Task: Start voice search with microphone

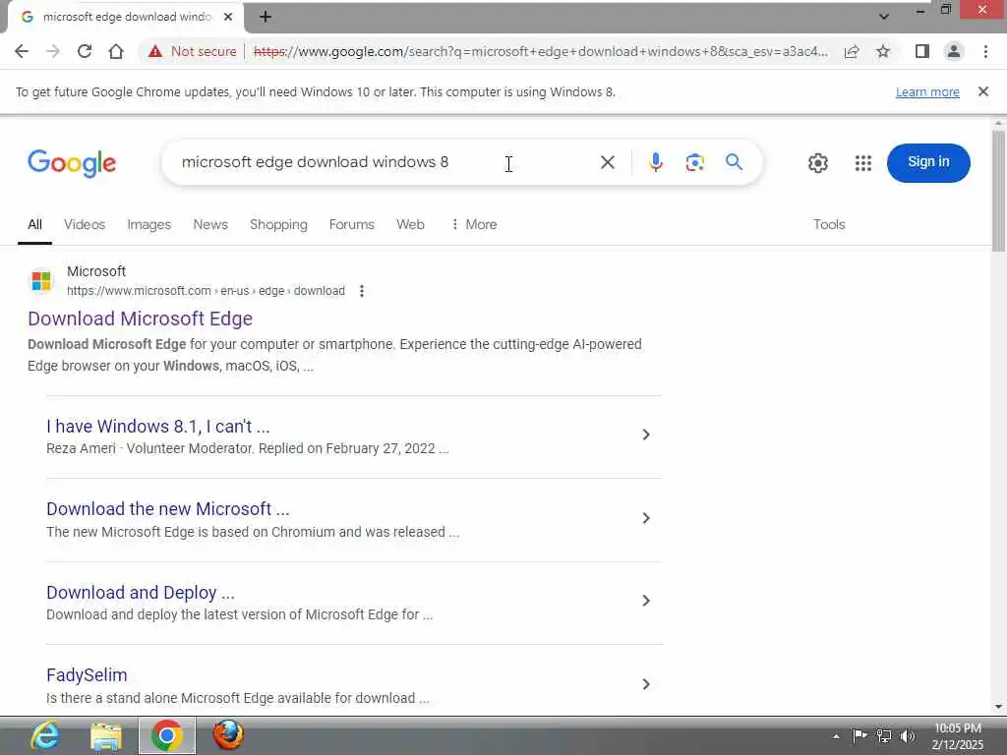Action: (655, 162)
